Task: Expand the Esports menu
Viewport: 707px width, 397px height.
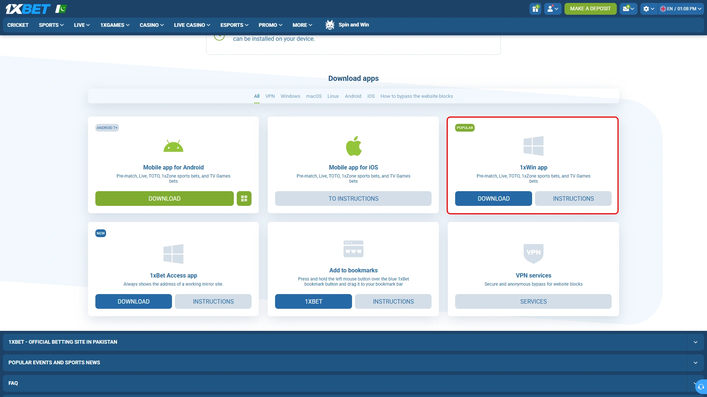Action: [235, 25]
